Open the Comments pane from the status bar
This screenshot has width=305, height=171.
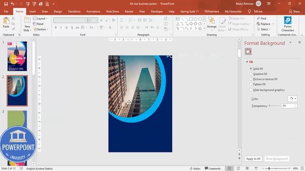click(x=213, y=169)
